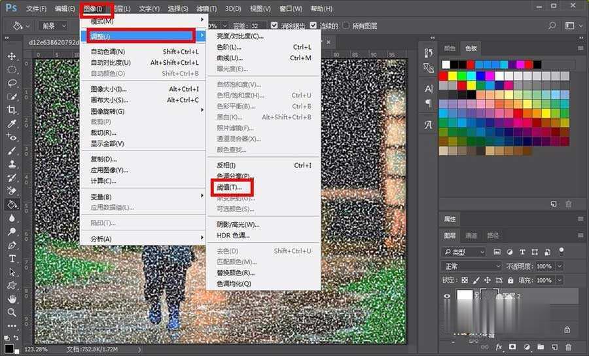Pick the pure red swatch
This screenshot has width=589, height=356.
coord(444,76)
